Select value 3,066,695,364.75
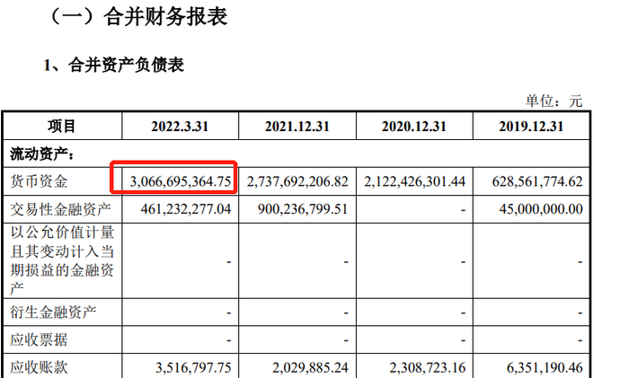Image resolution: width=629 pixels, height=378 pixels. point(180,181)
